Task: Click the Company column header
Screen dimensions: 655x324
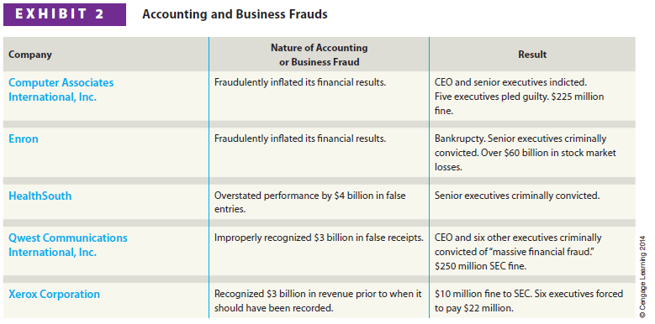Action: point(30,55)
